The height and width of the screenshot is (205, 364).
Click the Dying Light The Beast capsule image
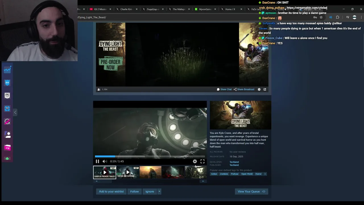[x=240, y=115]
